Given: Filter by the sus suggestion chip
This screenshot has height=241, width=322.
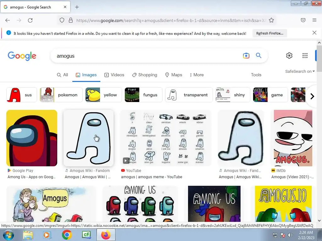Looking at the screenshot, I should pos(22,95).
